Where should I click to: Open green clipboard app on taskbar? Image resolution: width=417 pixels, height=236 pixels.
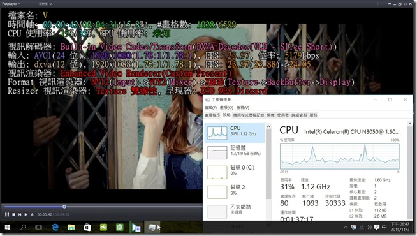click(120, 227)
